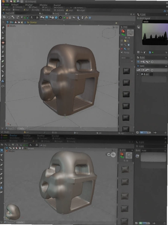Click the blue link icon in upper middle panel
The width and height of the screenshot is (168, 225).
125,49
